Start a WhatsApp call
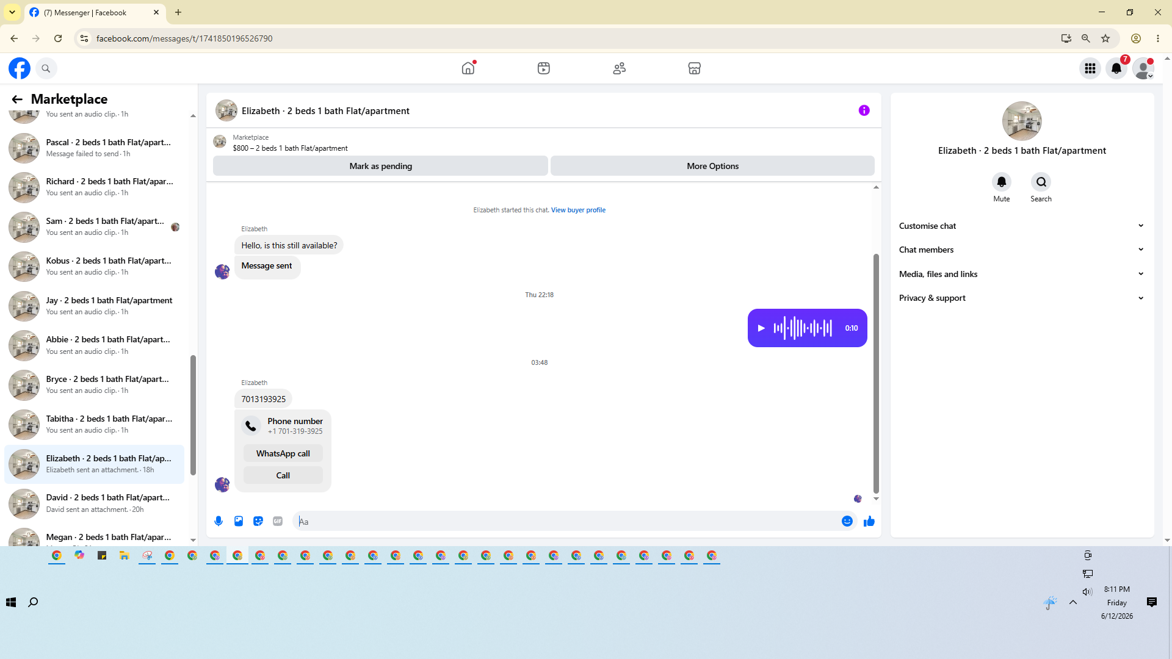Image resolution: width=1172 pixels, height=659 pixels. (x=283, y=453)
